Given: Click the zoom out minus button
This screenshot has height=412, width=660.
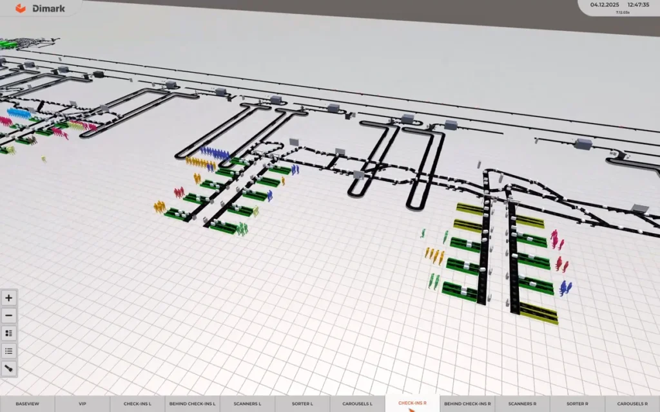Looking at the screenshot, I should (x=9, y=315).
